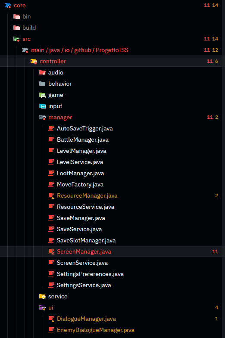
Task: Click the error count 11 on ScreenManager.java
Action: tap(215, 251)
